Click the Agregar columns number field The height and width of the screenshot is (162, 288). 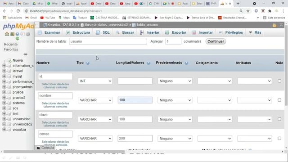click(x=173, y=41)
